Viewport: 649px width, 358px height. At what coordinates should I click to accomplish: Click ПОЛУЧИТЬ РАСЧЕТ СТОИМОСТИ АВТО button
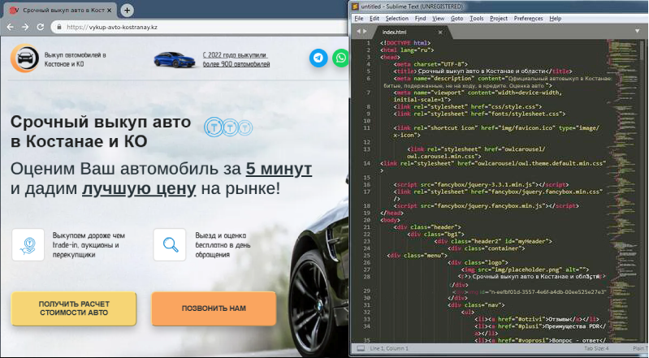pyautogui.click(x=74, y=308)
